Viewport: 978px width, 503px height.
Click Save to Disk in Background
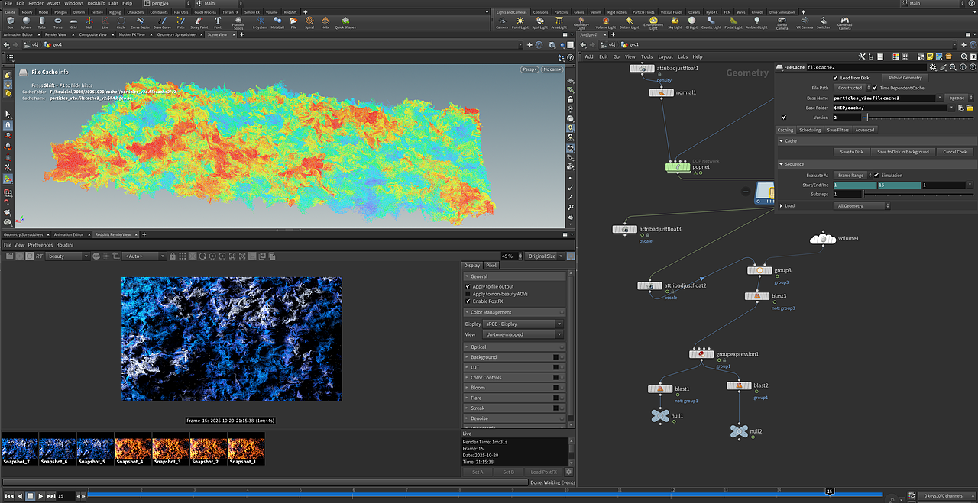tap(902, 152)
